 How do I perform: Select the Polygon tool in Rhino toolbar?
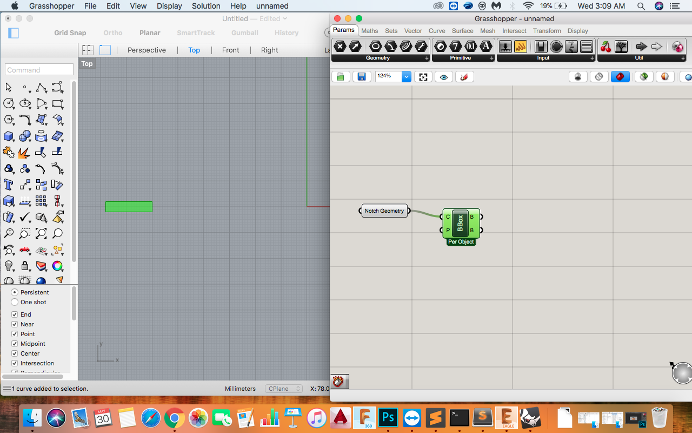click(x=9, y=120)
